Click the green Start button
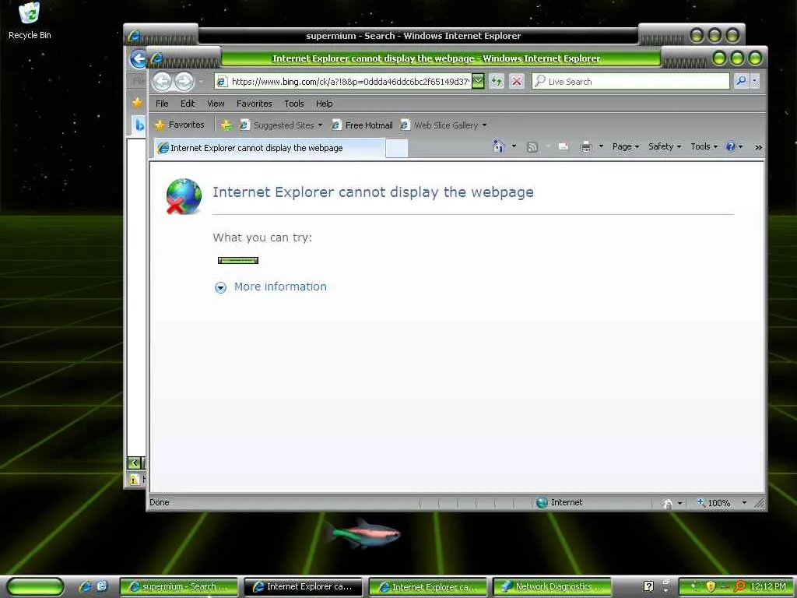Screen dimensions: 797x598 (x=36, y=586)
